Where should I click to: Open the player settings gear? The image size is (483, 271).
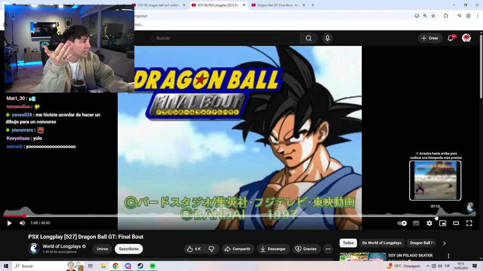pos(429,223)
